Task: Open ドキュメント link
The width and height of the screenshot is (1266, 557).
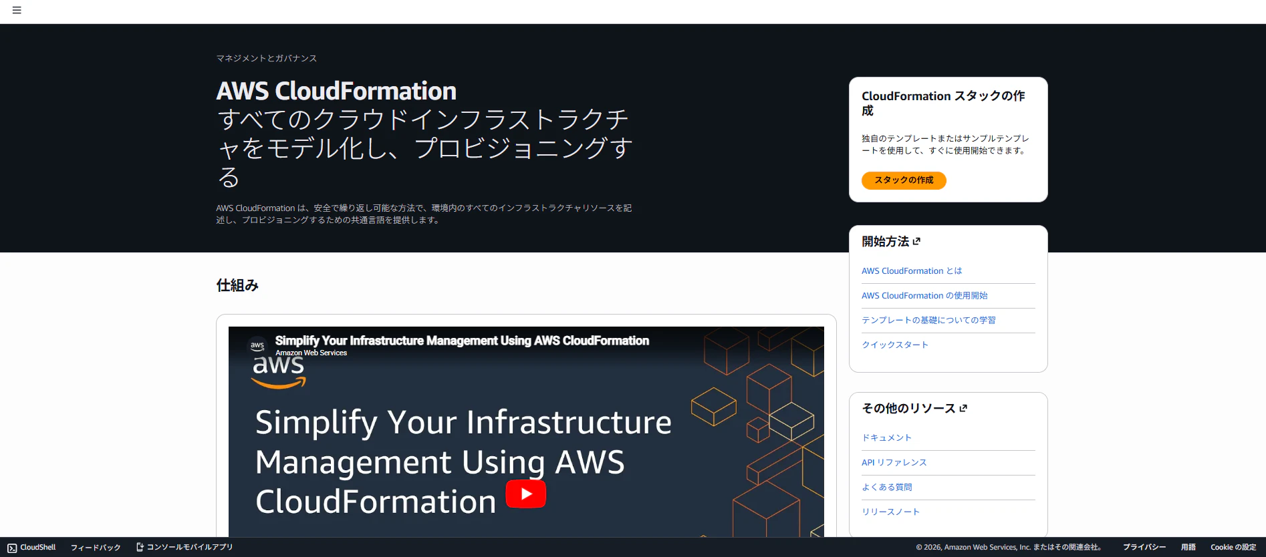Action: (x=886, y=438)
